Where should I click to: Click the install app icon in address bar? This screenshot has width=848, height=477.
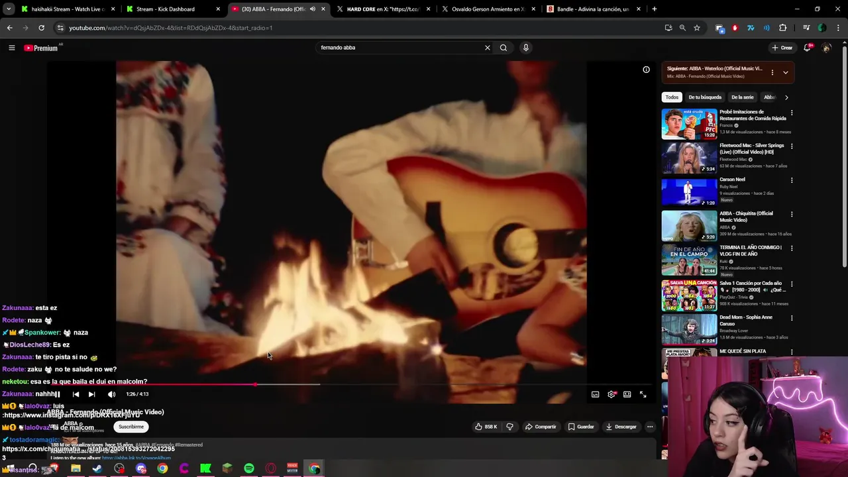pyautogui.click(x=668, y=28)
